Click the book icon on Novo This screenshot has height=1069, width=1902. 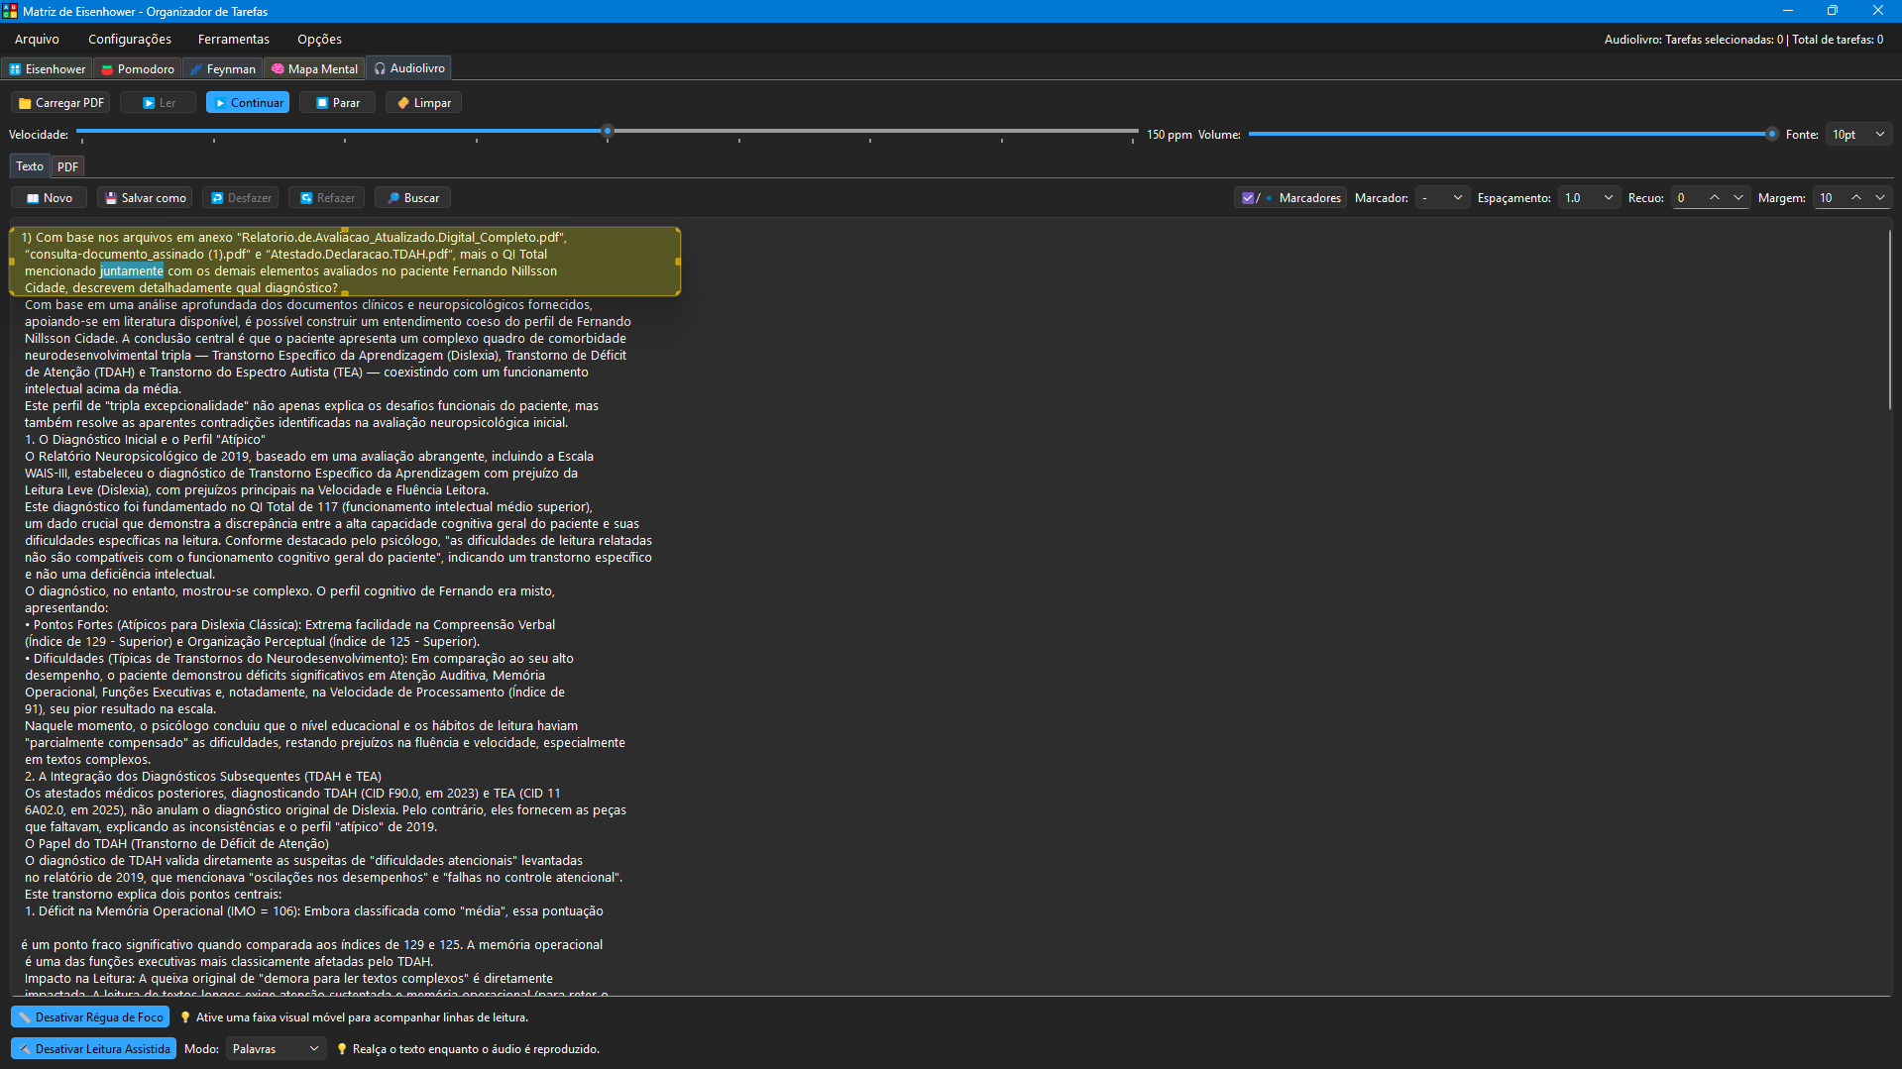[33, 198]
